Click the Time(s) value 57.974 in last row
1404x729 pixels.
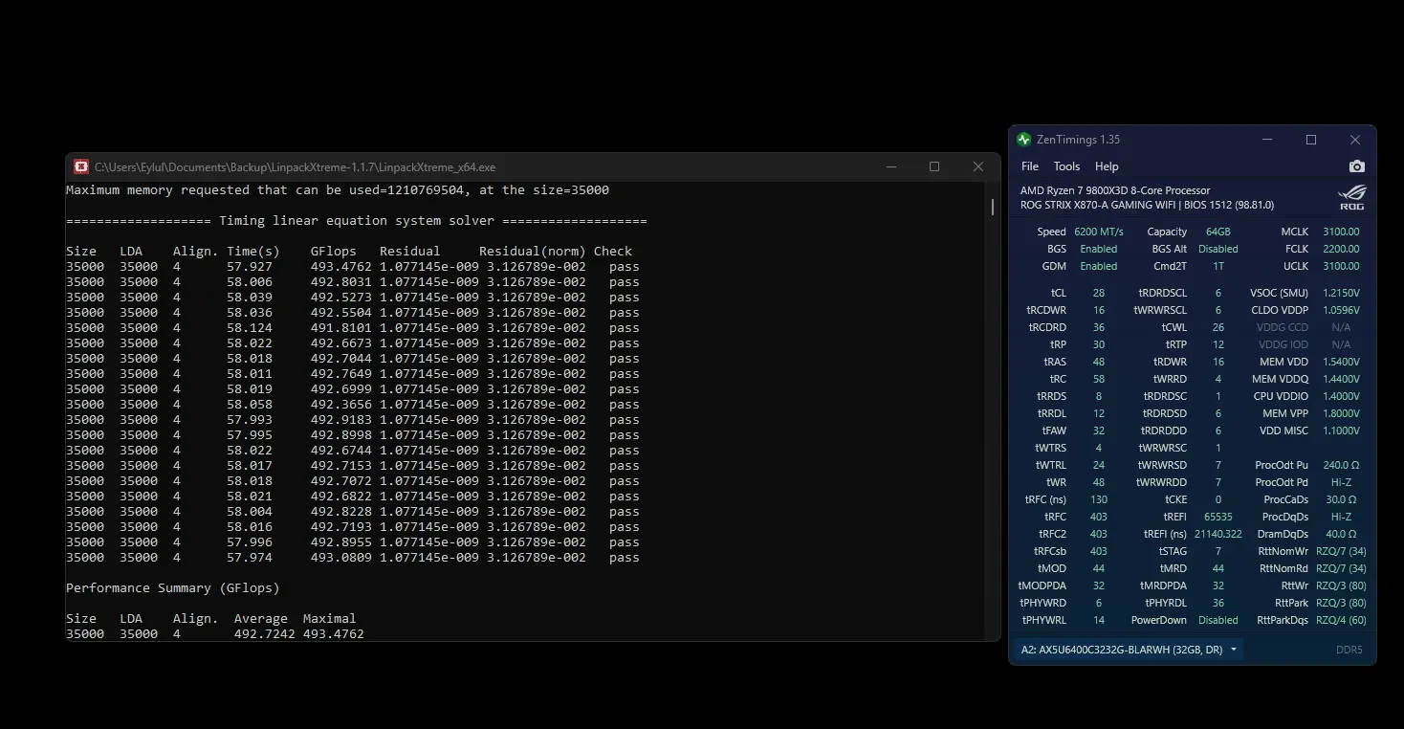(x=250, y=558)
